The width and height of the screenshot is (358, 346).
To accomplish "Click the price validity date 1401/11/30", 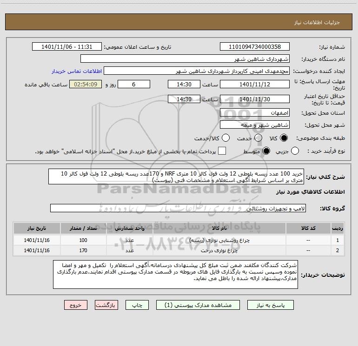I will click(255, 99).
